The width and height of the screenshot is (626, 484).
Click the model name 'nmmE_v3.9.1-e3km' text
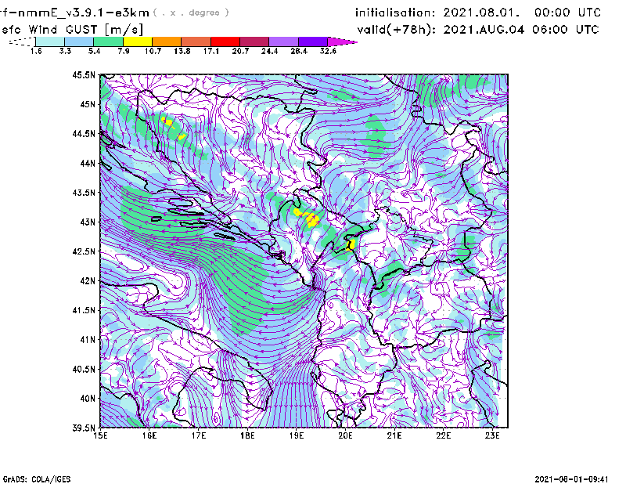pos(83,13)
